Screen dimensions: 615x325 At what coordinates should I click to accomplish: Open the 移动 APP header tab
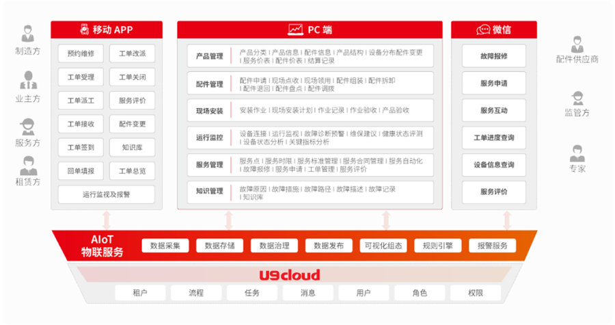click(x=107, y=29)
